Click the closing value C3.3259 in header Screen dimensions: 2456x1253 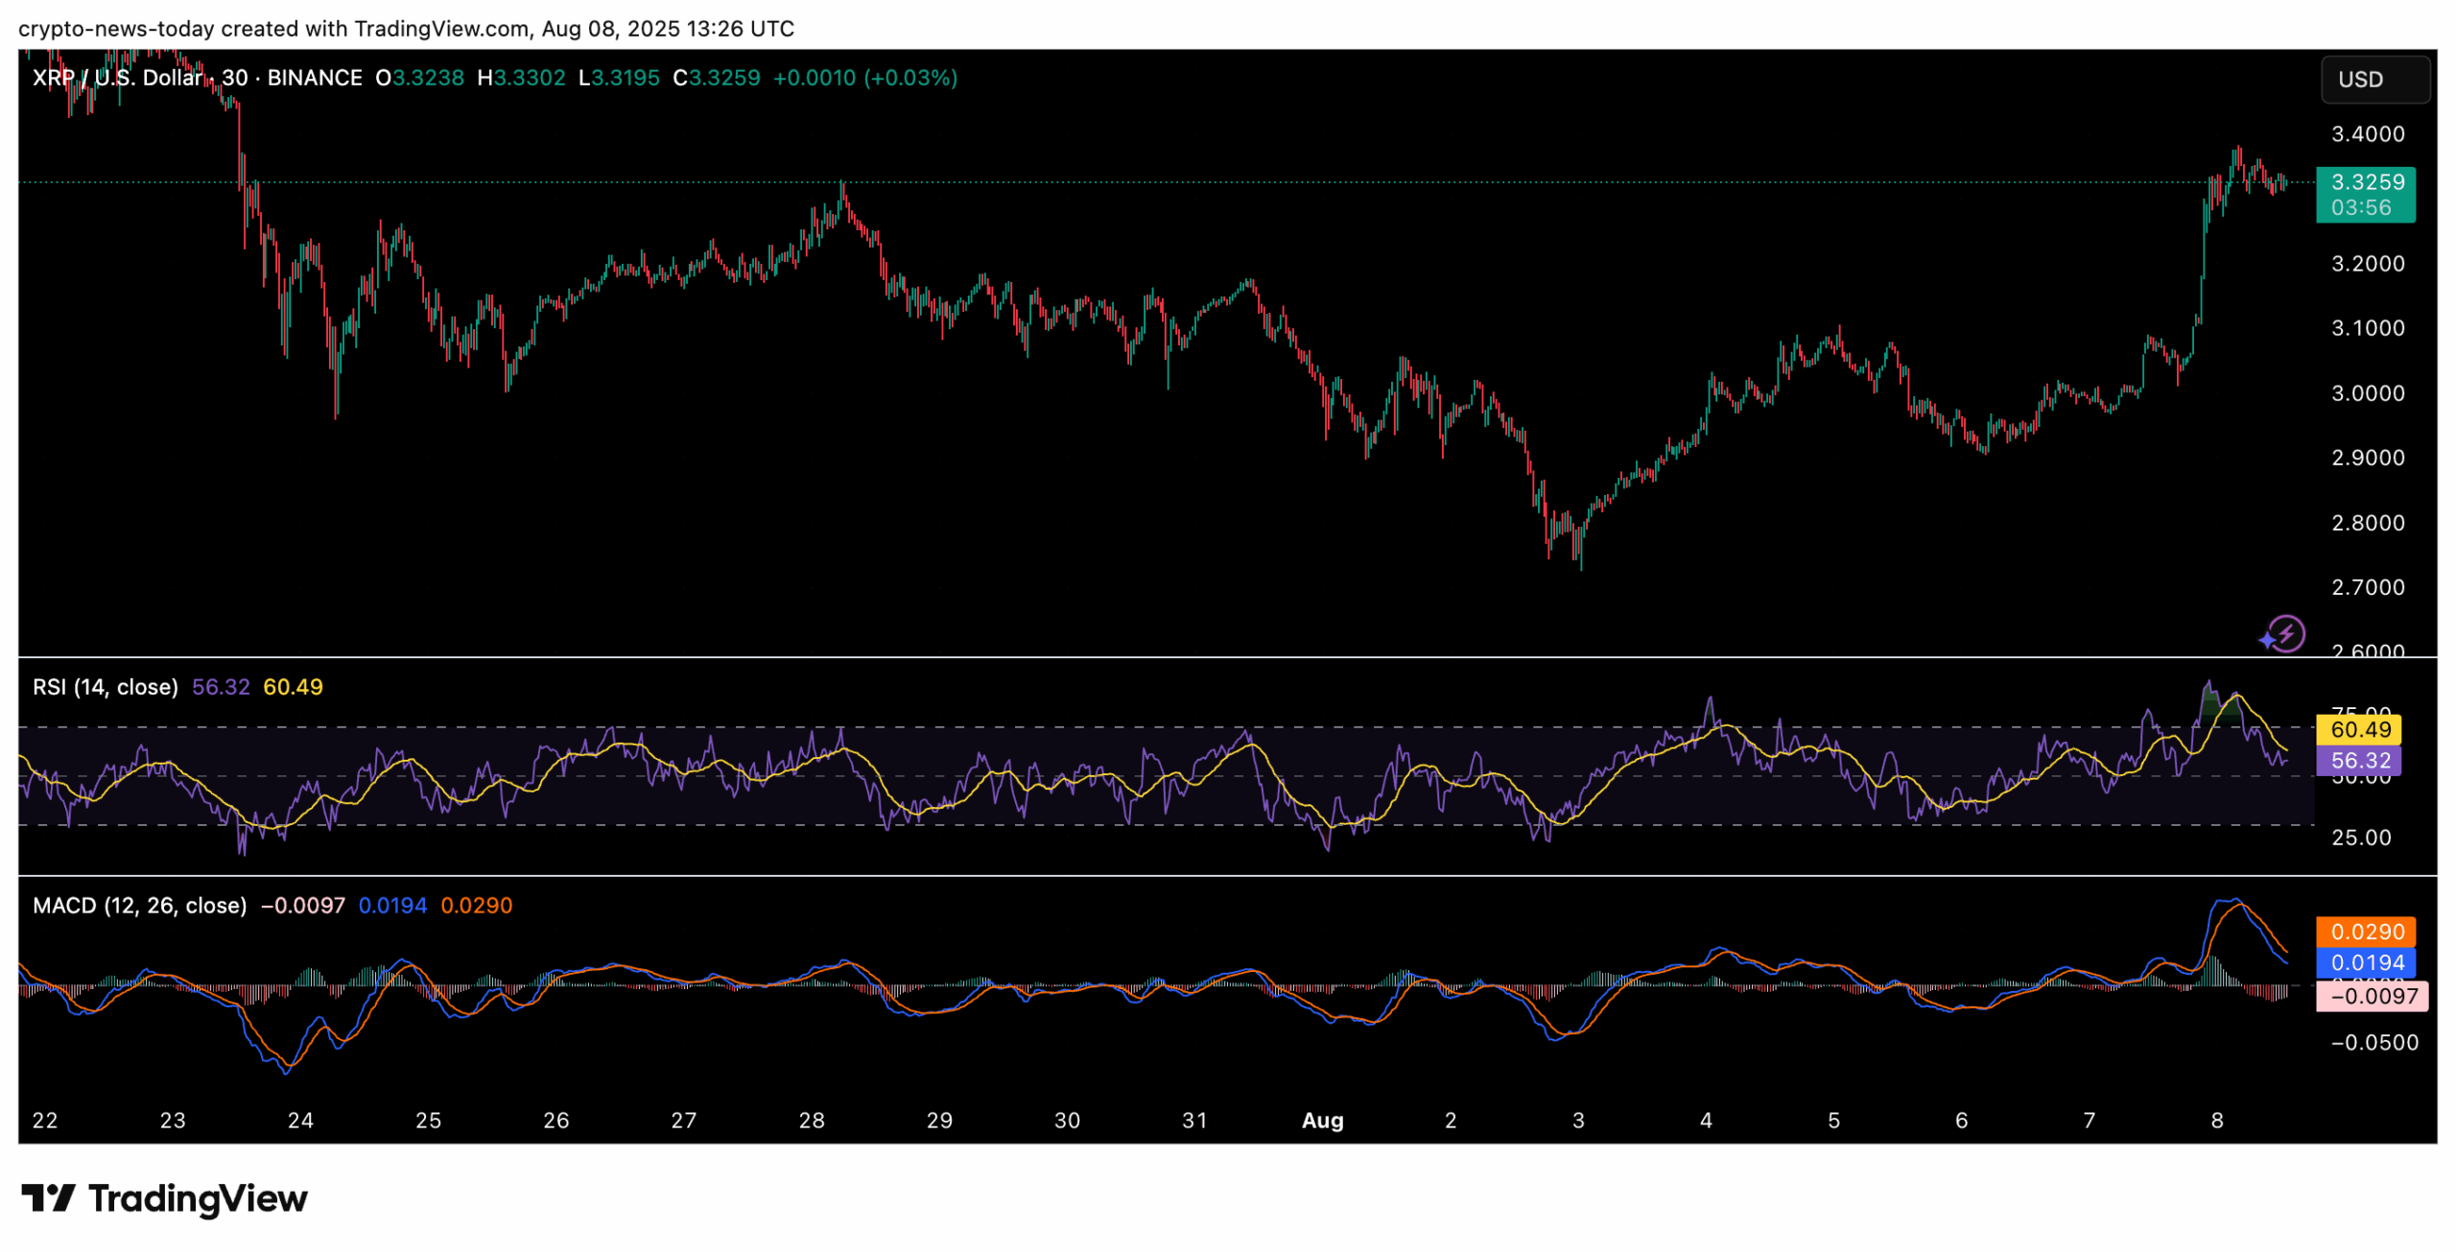coord(717,78)
